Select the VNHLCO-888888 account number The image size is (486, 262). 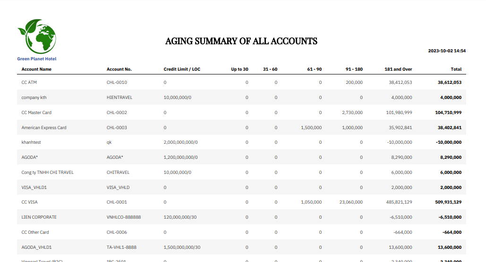point(124,217)
